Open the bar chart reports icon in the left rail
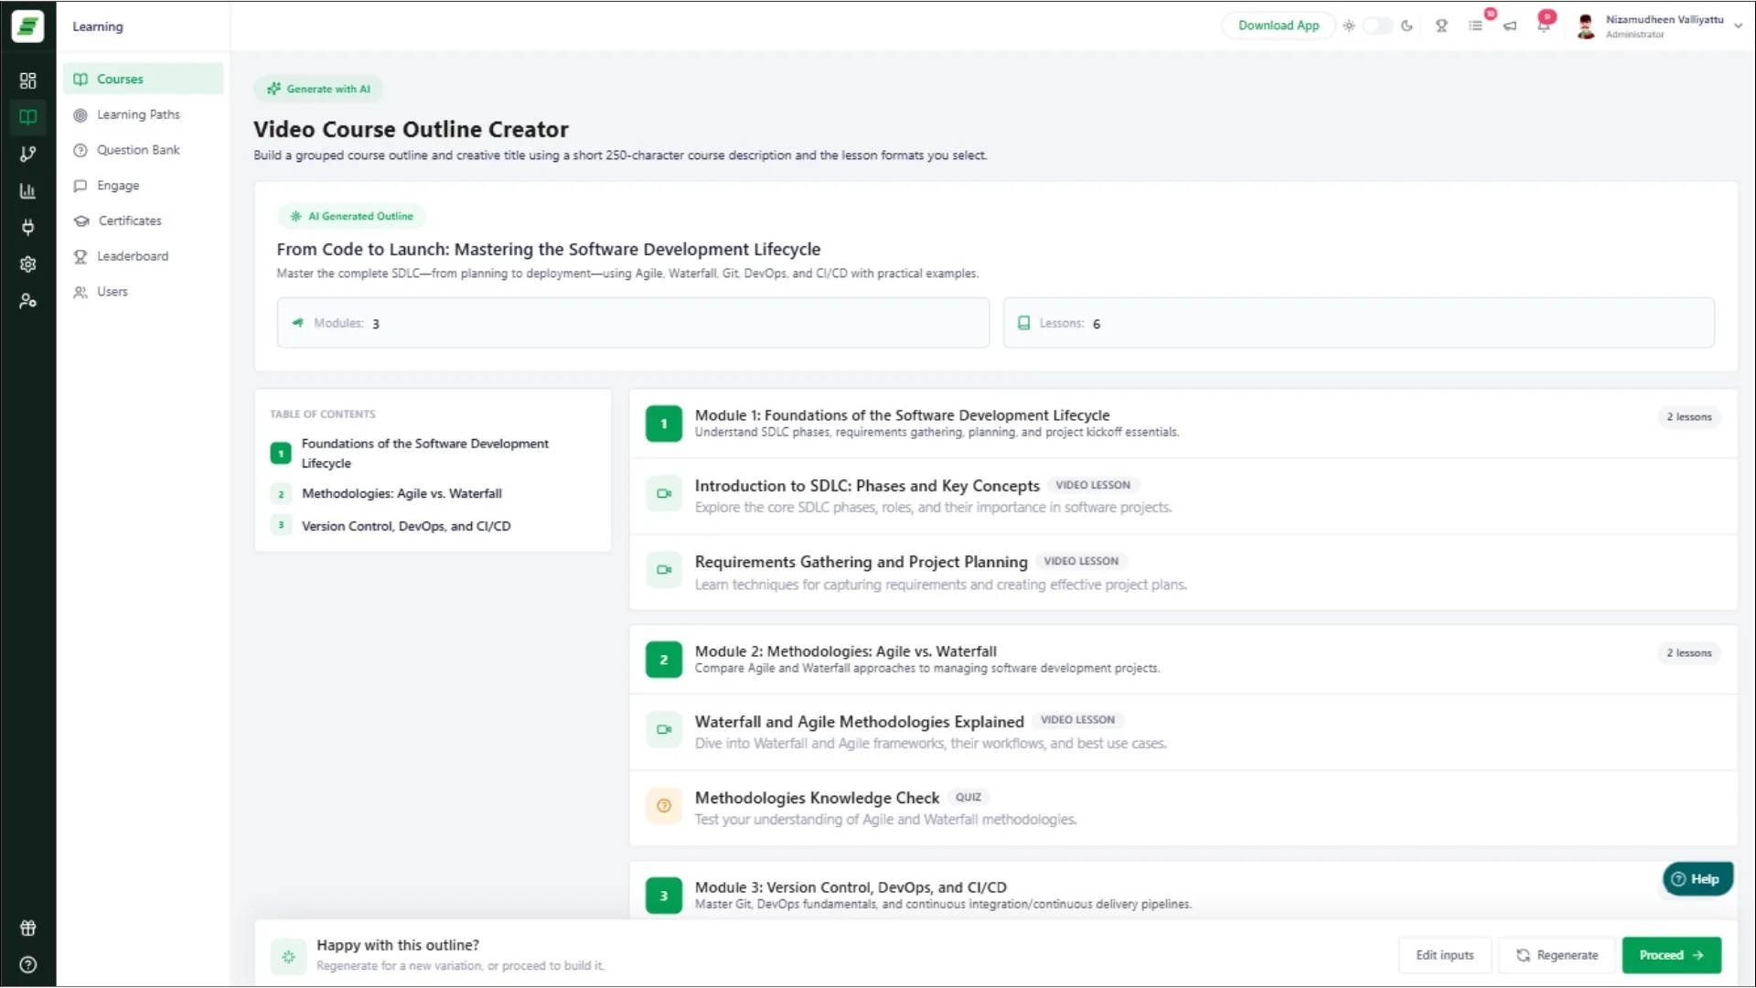The image size is (1756, 988). pyautogui.click(x=27, y=190)
